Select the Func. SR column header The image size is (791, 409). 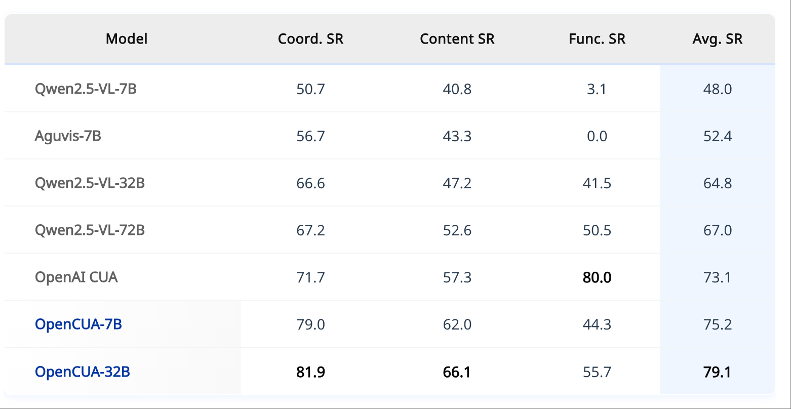597,38
